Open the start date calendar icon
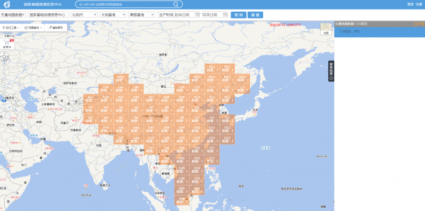Viewport: 425px width, 211px height. tap(197, 15)
